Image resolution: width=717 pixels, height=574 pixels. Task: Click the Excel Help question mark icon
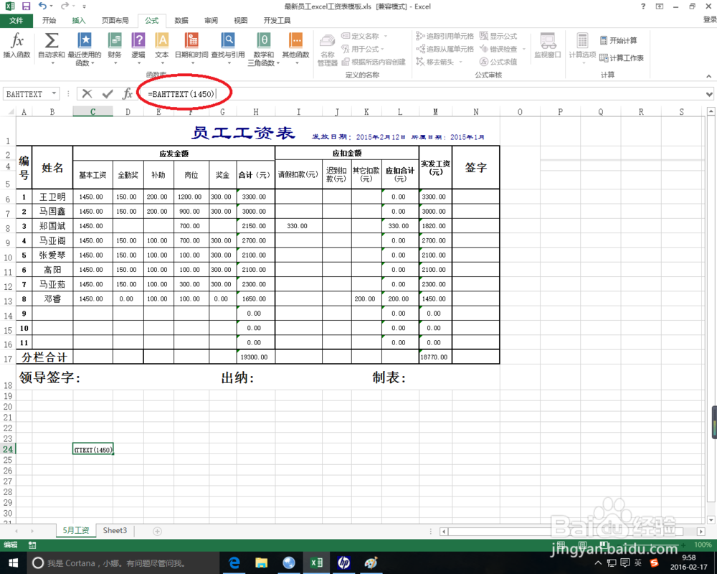click(643, 6)
